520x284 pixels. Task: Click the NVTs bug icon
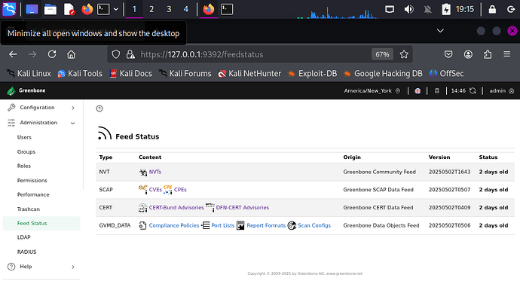(x=143, y=172)
